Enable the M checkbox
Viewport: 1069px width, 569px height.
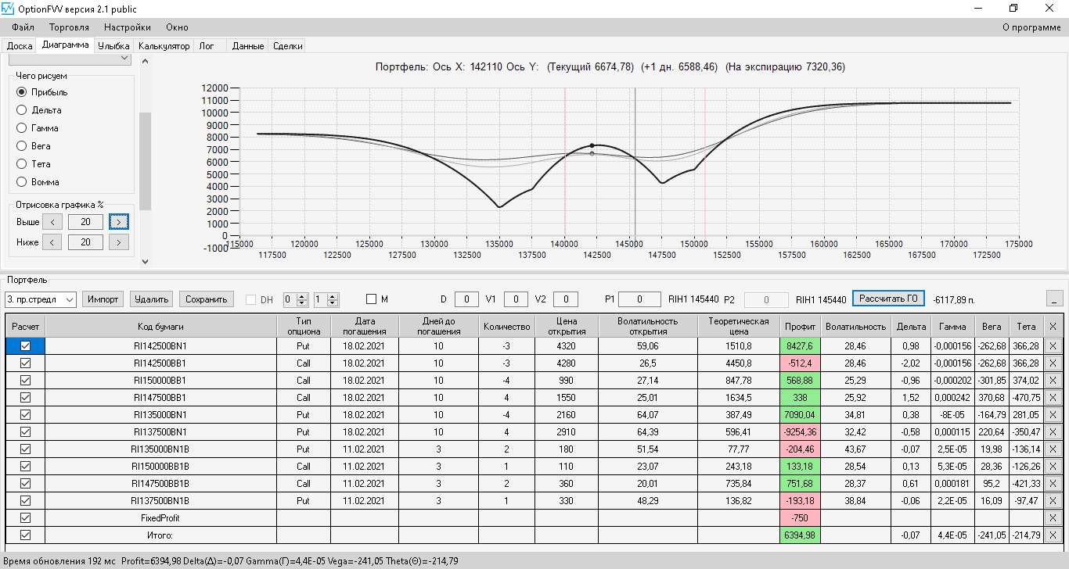[372, 299]
